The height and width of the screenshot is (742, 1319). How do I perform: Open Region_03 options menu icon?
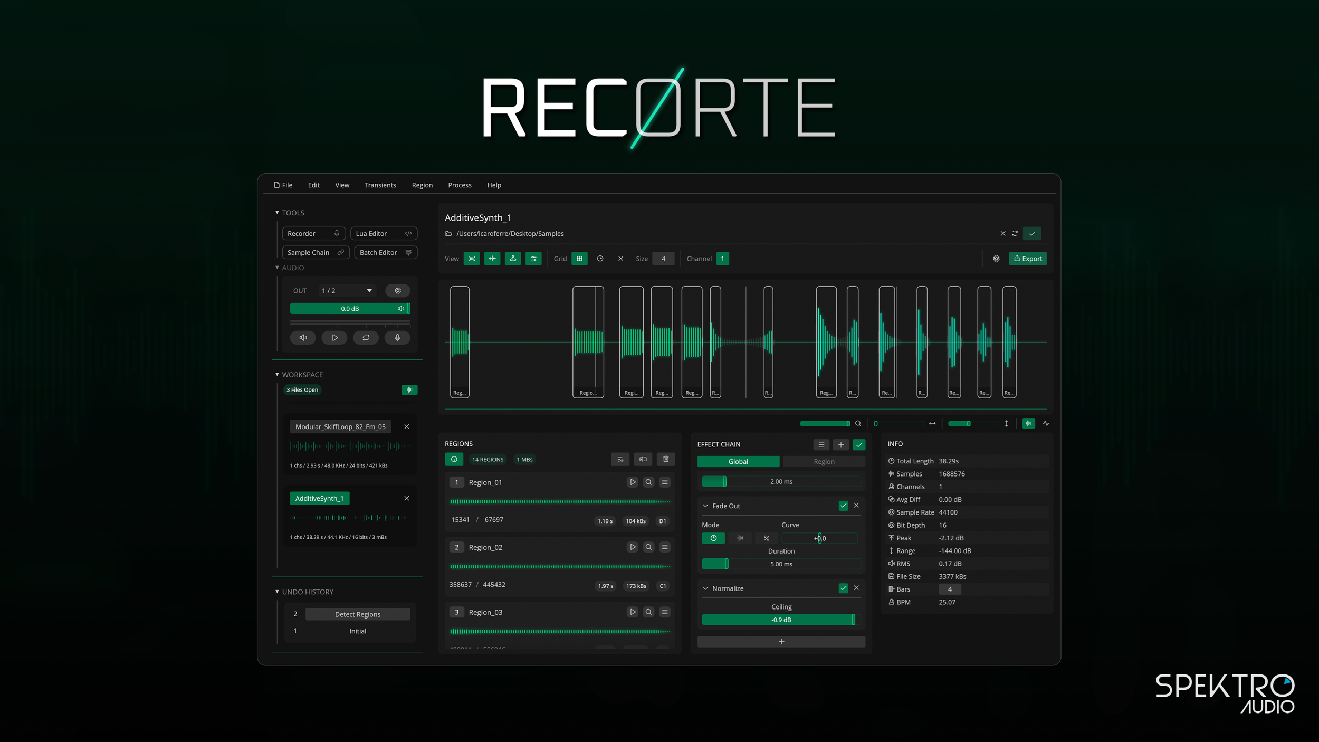665,612
